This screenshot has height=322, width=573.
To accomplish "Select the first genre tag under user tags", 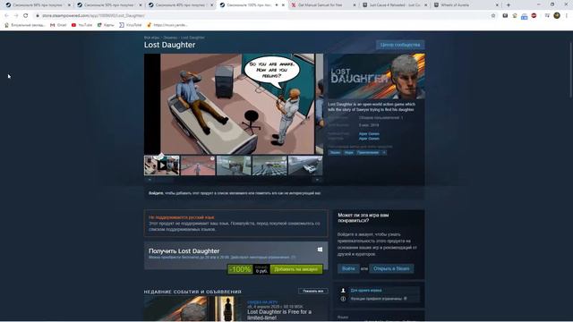I will [335, 152].
